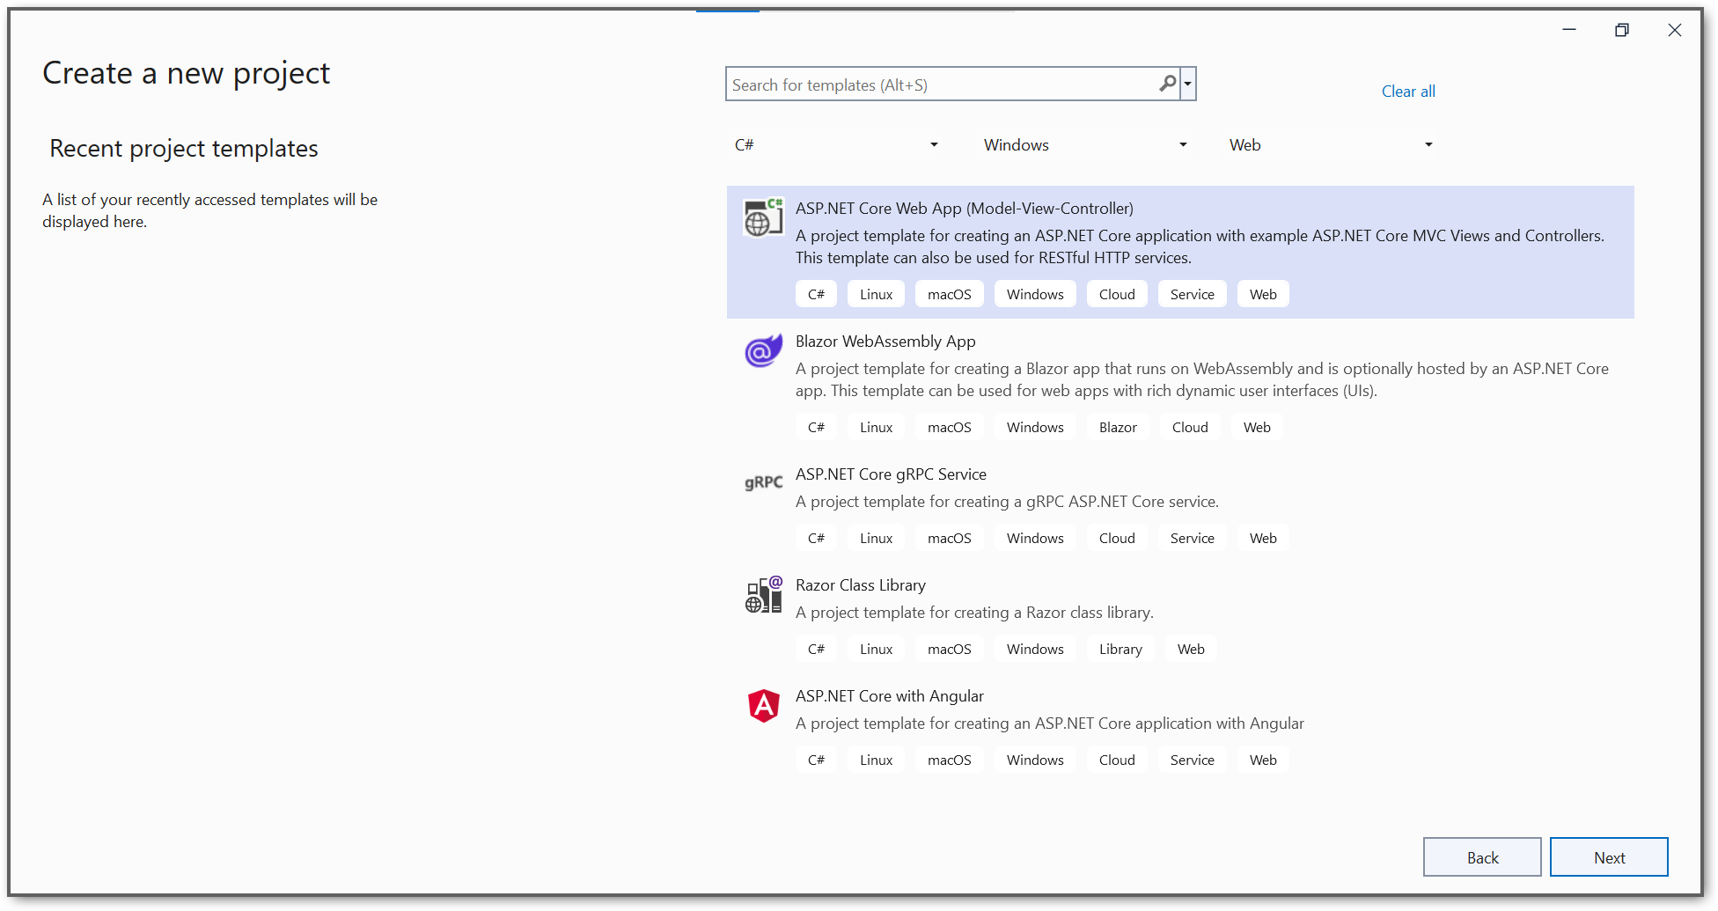This screenshot has height=911, width=1718.
Task: Click the Blazor WebAssembly App icon
Action: 763,351
